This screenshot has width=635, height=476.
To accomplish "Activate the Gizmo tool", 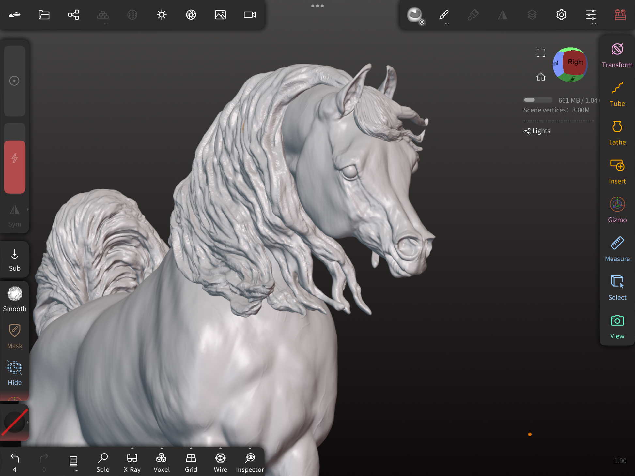I will coord(617,211).
